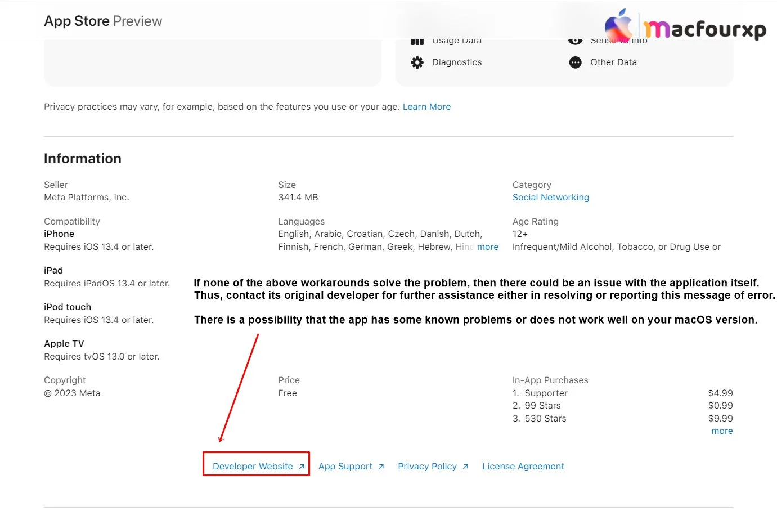This screenshot has height=520, width=777.
Task: Click the App Support arrow icon
Action: pyautogui.click(x=381, y=467)
